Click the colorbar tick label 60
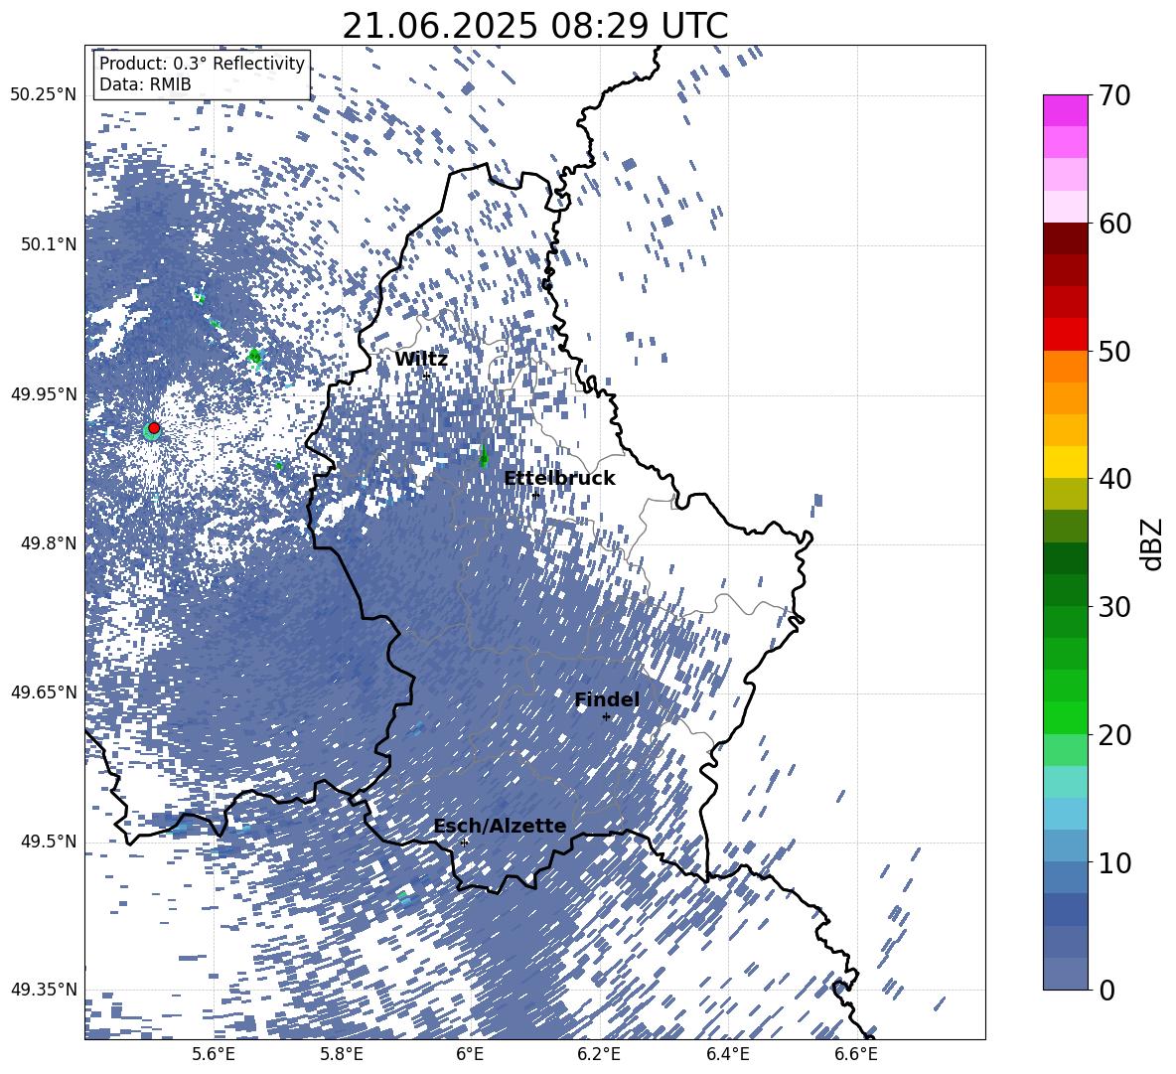This screenshot has width=1176, height=1074. (x=1114, y=224)
